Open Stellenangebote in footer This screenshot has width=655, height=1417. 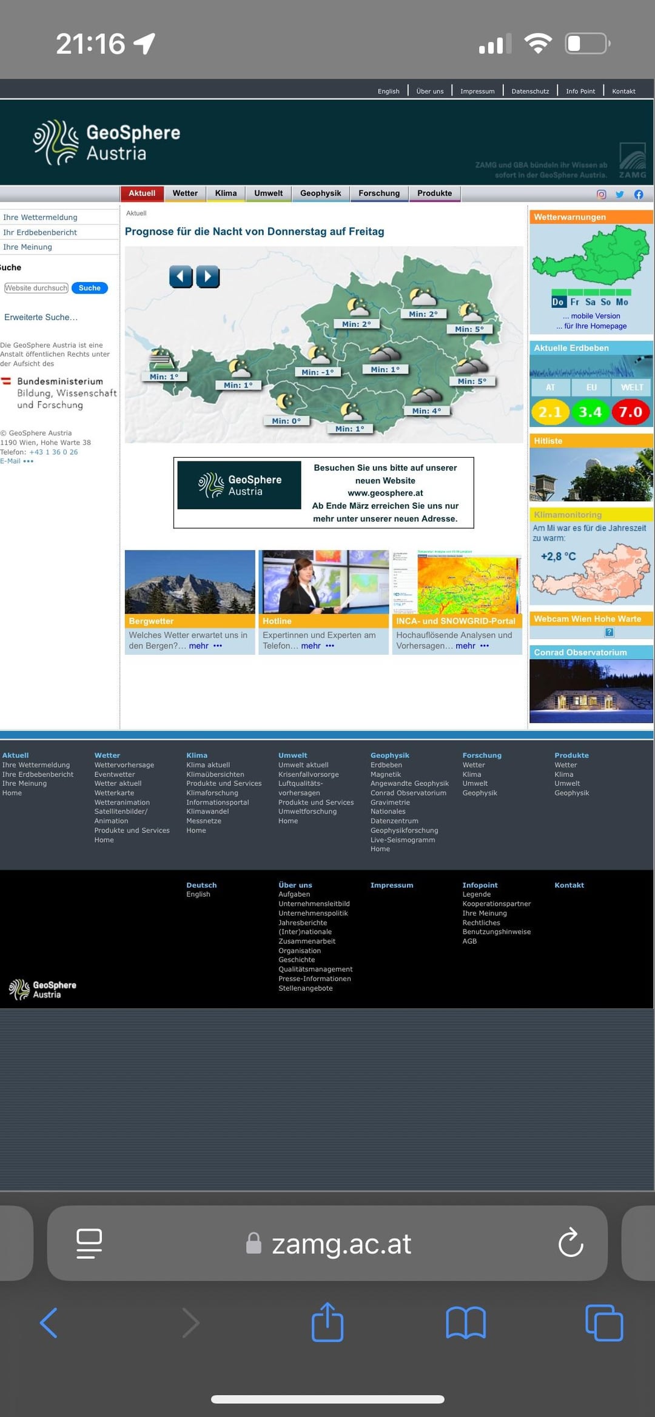306,988
